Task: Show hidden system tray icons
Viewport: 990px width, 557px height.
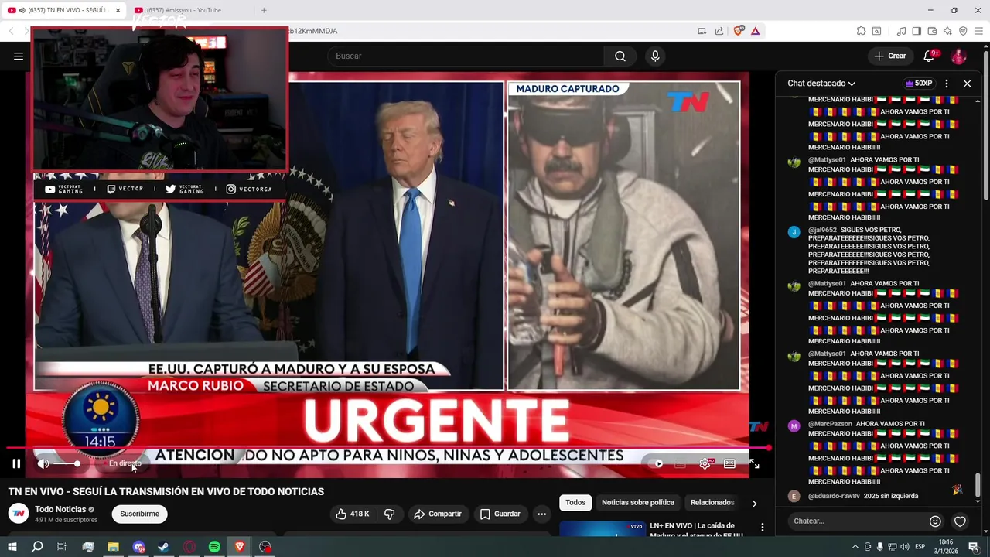Action: [x=855, y=547]
